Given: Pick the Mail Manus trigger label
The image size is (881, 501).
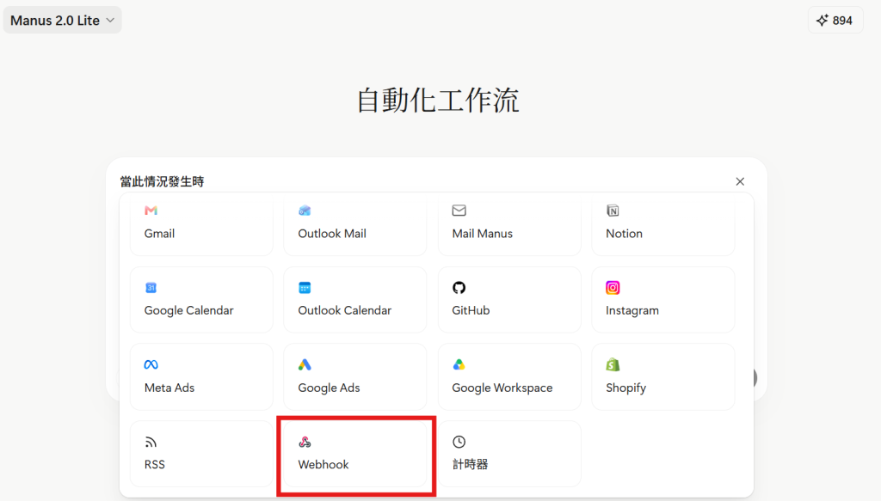Looking at the screenshot, I should point(482,234).
